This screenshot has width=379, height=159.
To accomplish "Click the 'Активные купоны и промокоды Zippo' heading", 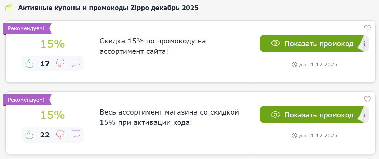I will pos(108,8).
